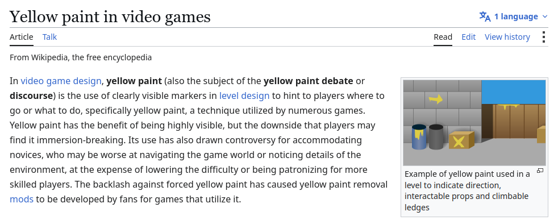Expand the 1 language dropdown chevron
The height and width of the screenshot is (224, 558).
[545, 16]
